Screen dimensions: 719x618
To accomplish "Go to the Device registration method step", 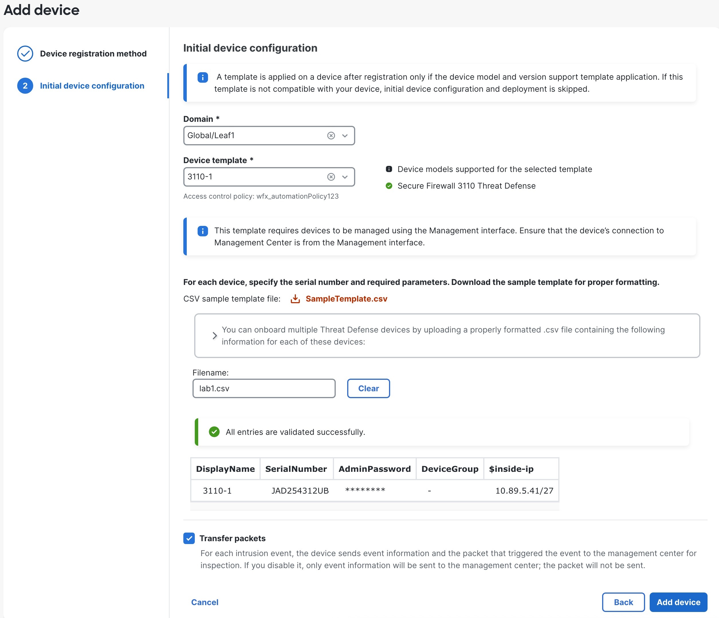I will pos(93,54).
